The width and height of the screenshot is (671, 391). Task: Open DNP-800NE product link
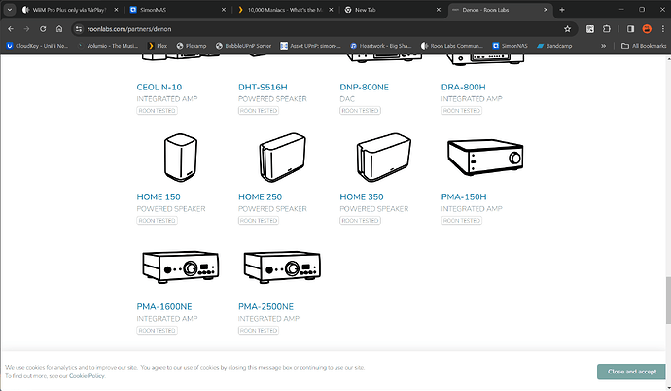click(x=364, y=88)
